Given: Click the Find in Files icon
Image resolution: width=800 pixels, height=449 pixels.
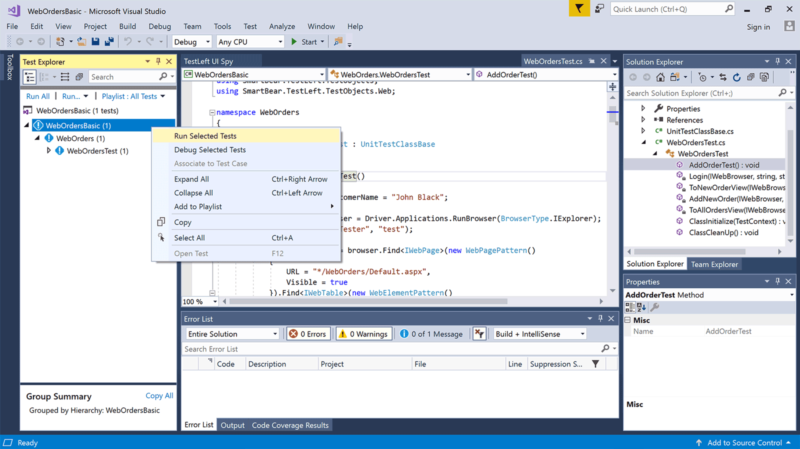Looking at the screenshot, I should 338,42.
